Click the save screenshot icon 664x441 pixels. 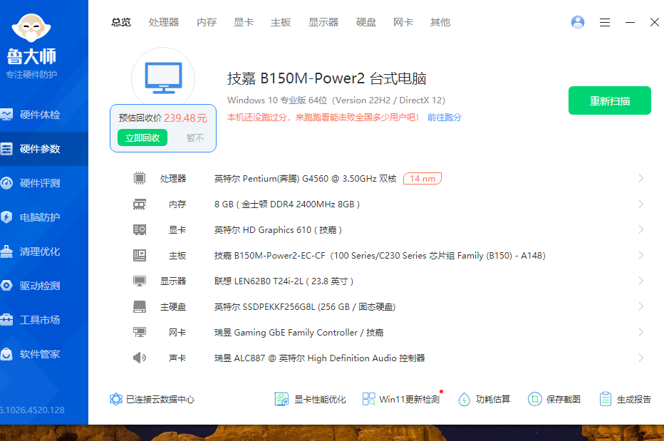[535, 399]
